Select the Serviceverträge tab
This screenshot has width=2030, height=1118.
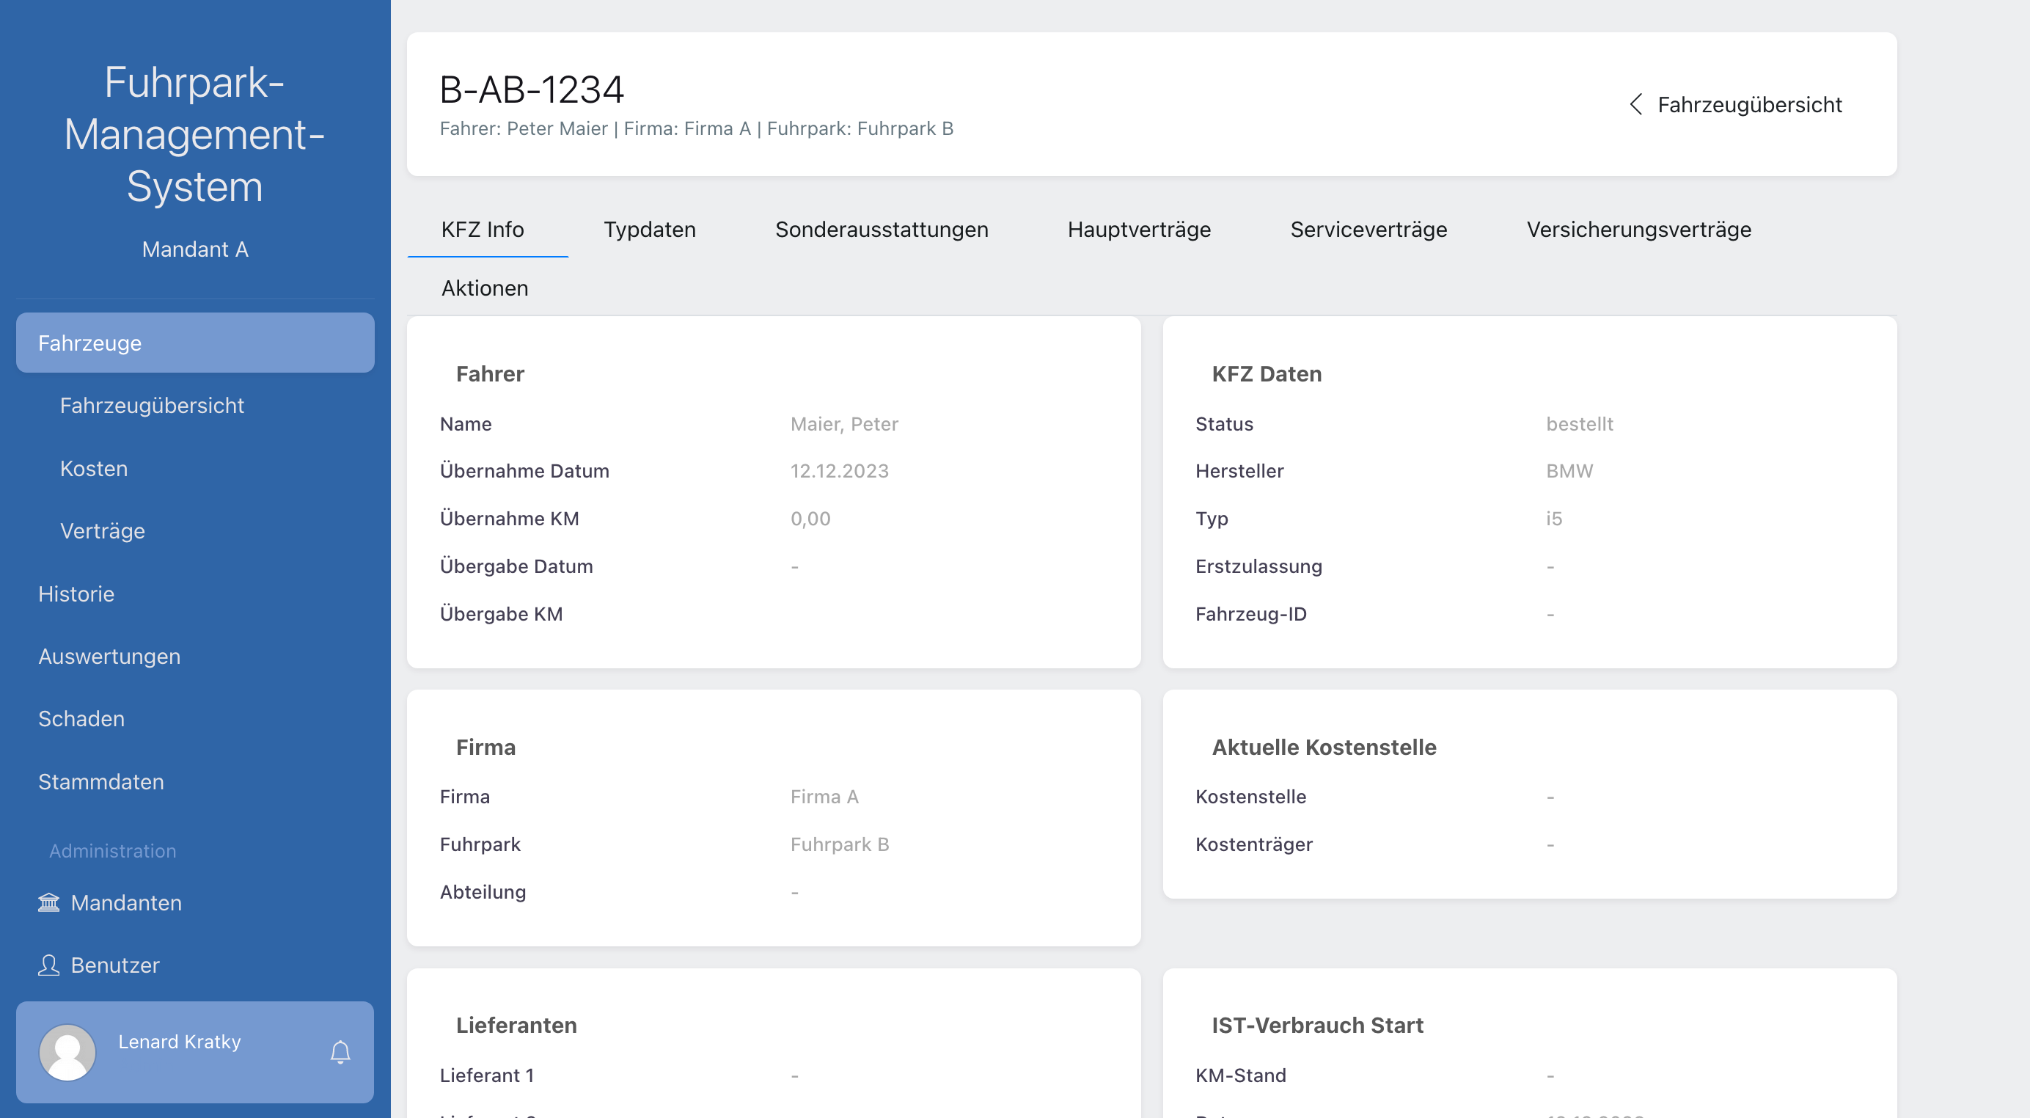(x=1368, y=230)
